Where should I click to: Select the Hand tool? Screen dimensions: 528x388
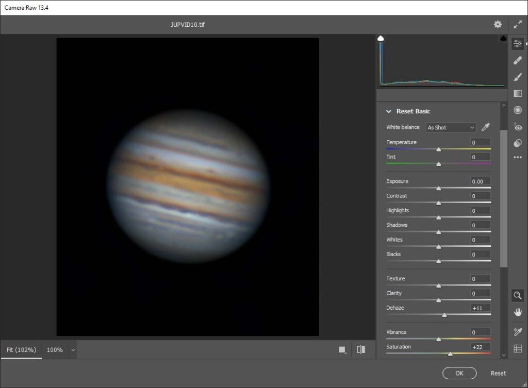coord(518,311)
